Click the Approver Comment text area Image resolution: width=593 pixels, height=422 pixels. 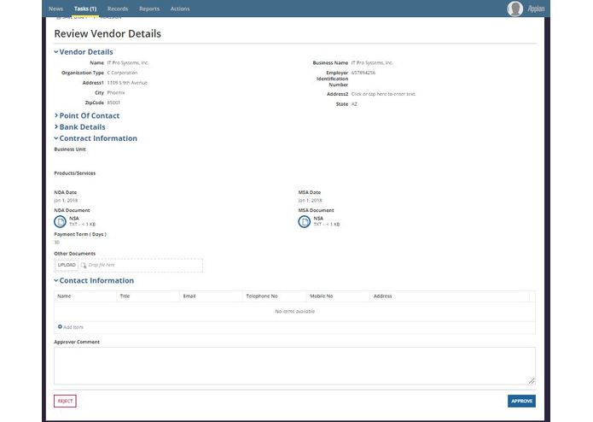(294, 366)
